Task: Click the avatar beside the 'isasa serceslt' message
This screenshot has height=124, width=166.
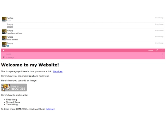Action: click(x=4, y=38)
